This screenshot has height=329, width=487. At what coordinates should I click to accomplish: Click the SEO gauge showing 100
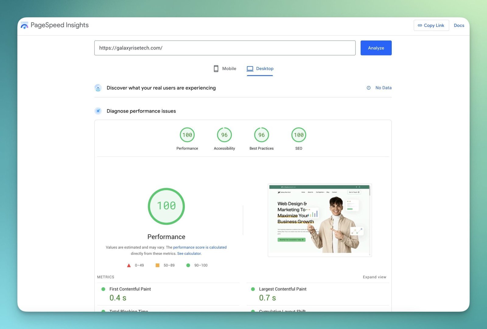tap(299, 135)
